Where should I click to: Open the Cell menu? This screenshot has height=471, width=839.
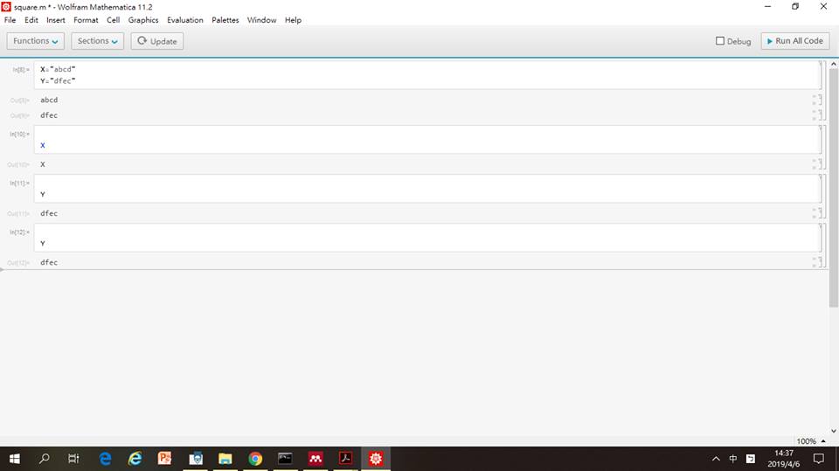[113, 20]
